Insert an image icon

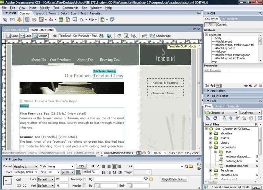tap(41, 20)
